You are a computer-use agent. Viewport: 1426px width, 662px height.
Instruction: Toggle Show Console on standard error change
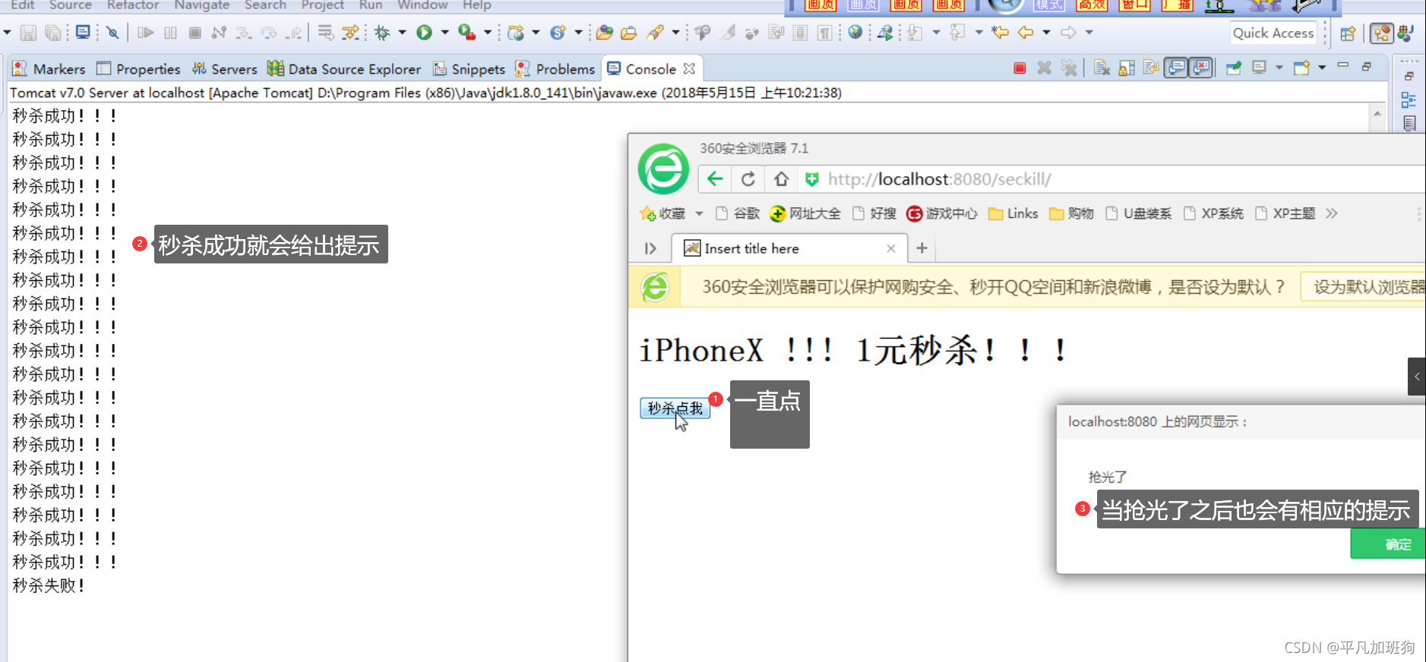[1201, 68]
